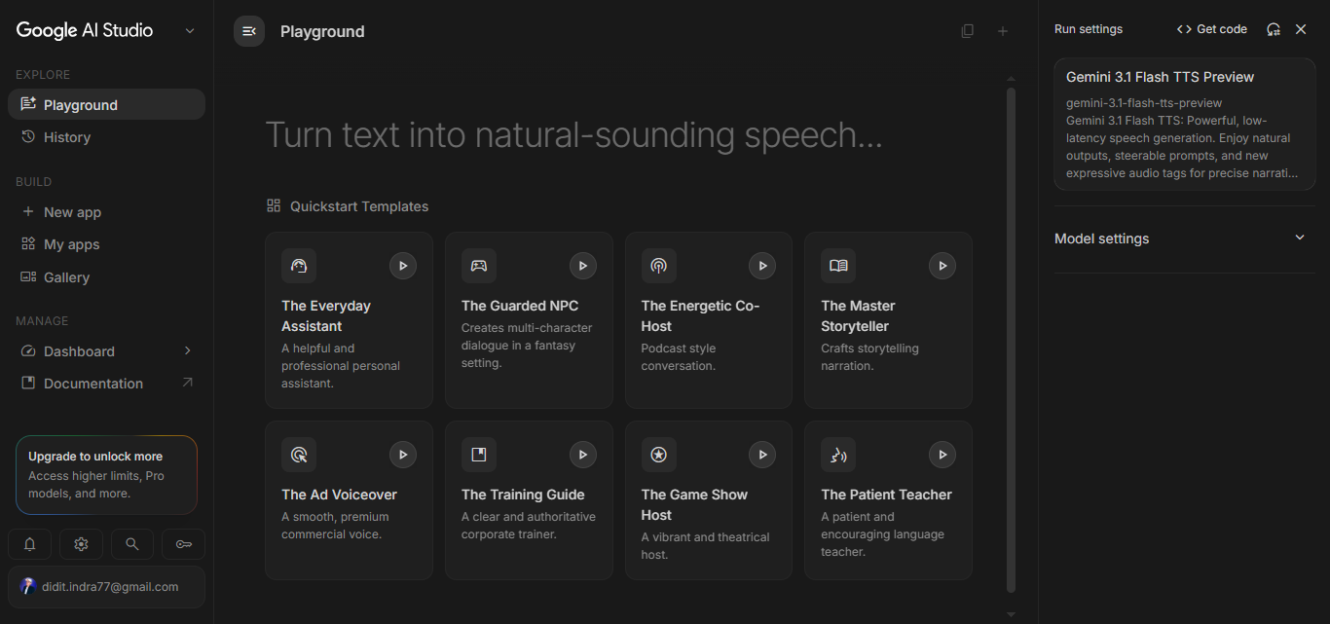Click the Game Show Host star icon

658,455
